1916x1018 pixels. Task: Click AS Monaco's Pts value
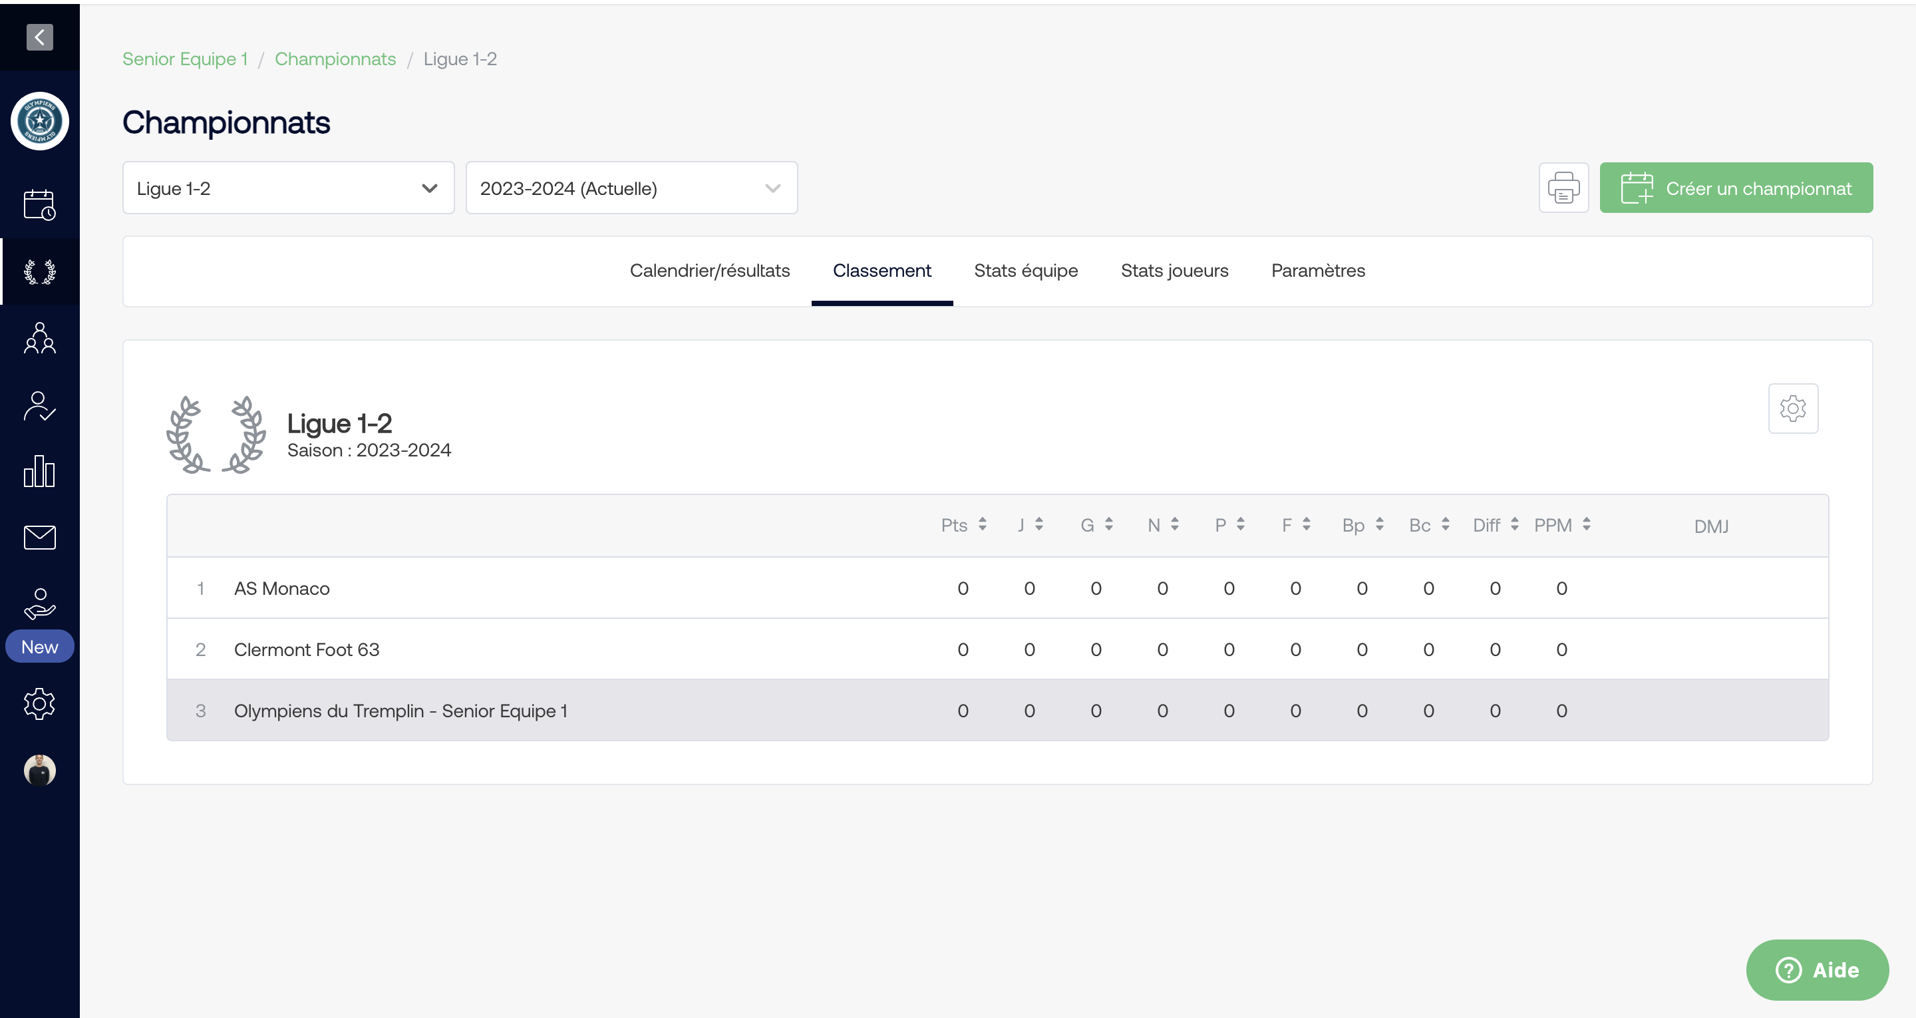coord(963,588)
